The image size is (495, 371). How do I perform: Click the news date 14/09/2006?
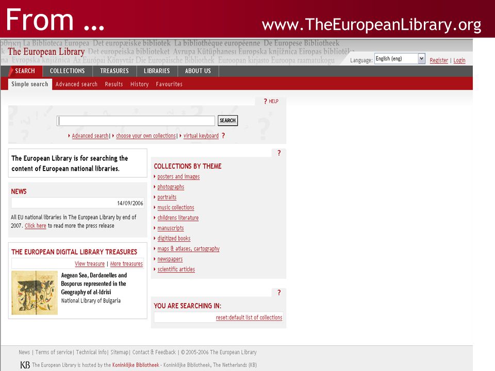tap(130, 203)
